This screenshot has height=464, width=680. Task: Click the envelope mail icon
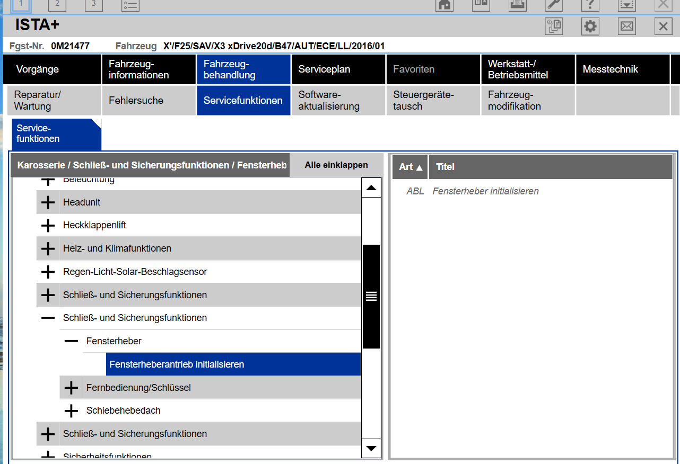pyautogui.click(x=627, y=26)
